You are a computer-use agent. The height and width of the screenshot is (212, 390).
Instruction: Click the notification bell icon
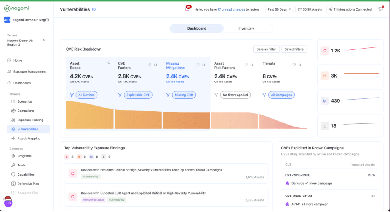coord(187,9)
